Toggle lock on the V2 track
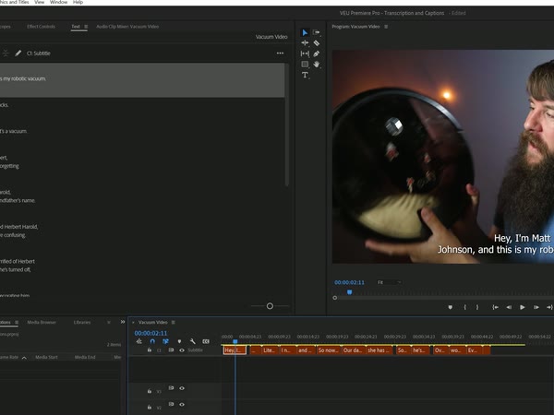This screenshot has width=554, height=415. tap(150, 408)
